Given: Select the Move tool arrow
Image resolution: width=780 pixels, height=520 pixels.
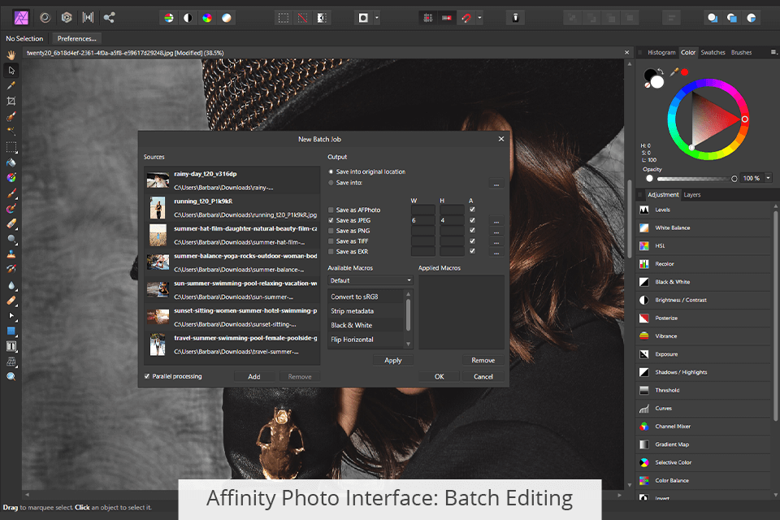Looking at the screenshot, I should coord(11,70).
